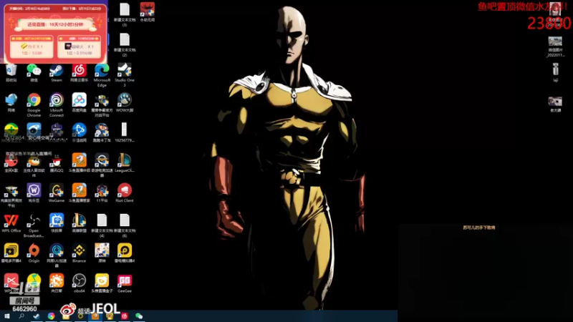Switch to WeChat green taskbar icon
Screen dimensions: 573x322
pyautogui.click(x=139, y=316)
